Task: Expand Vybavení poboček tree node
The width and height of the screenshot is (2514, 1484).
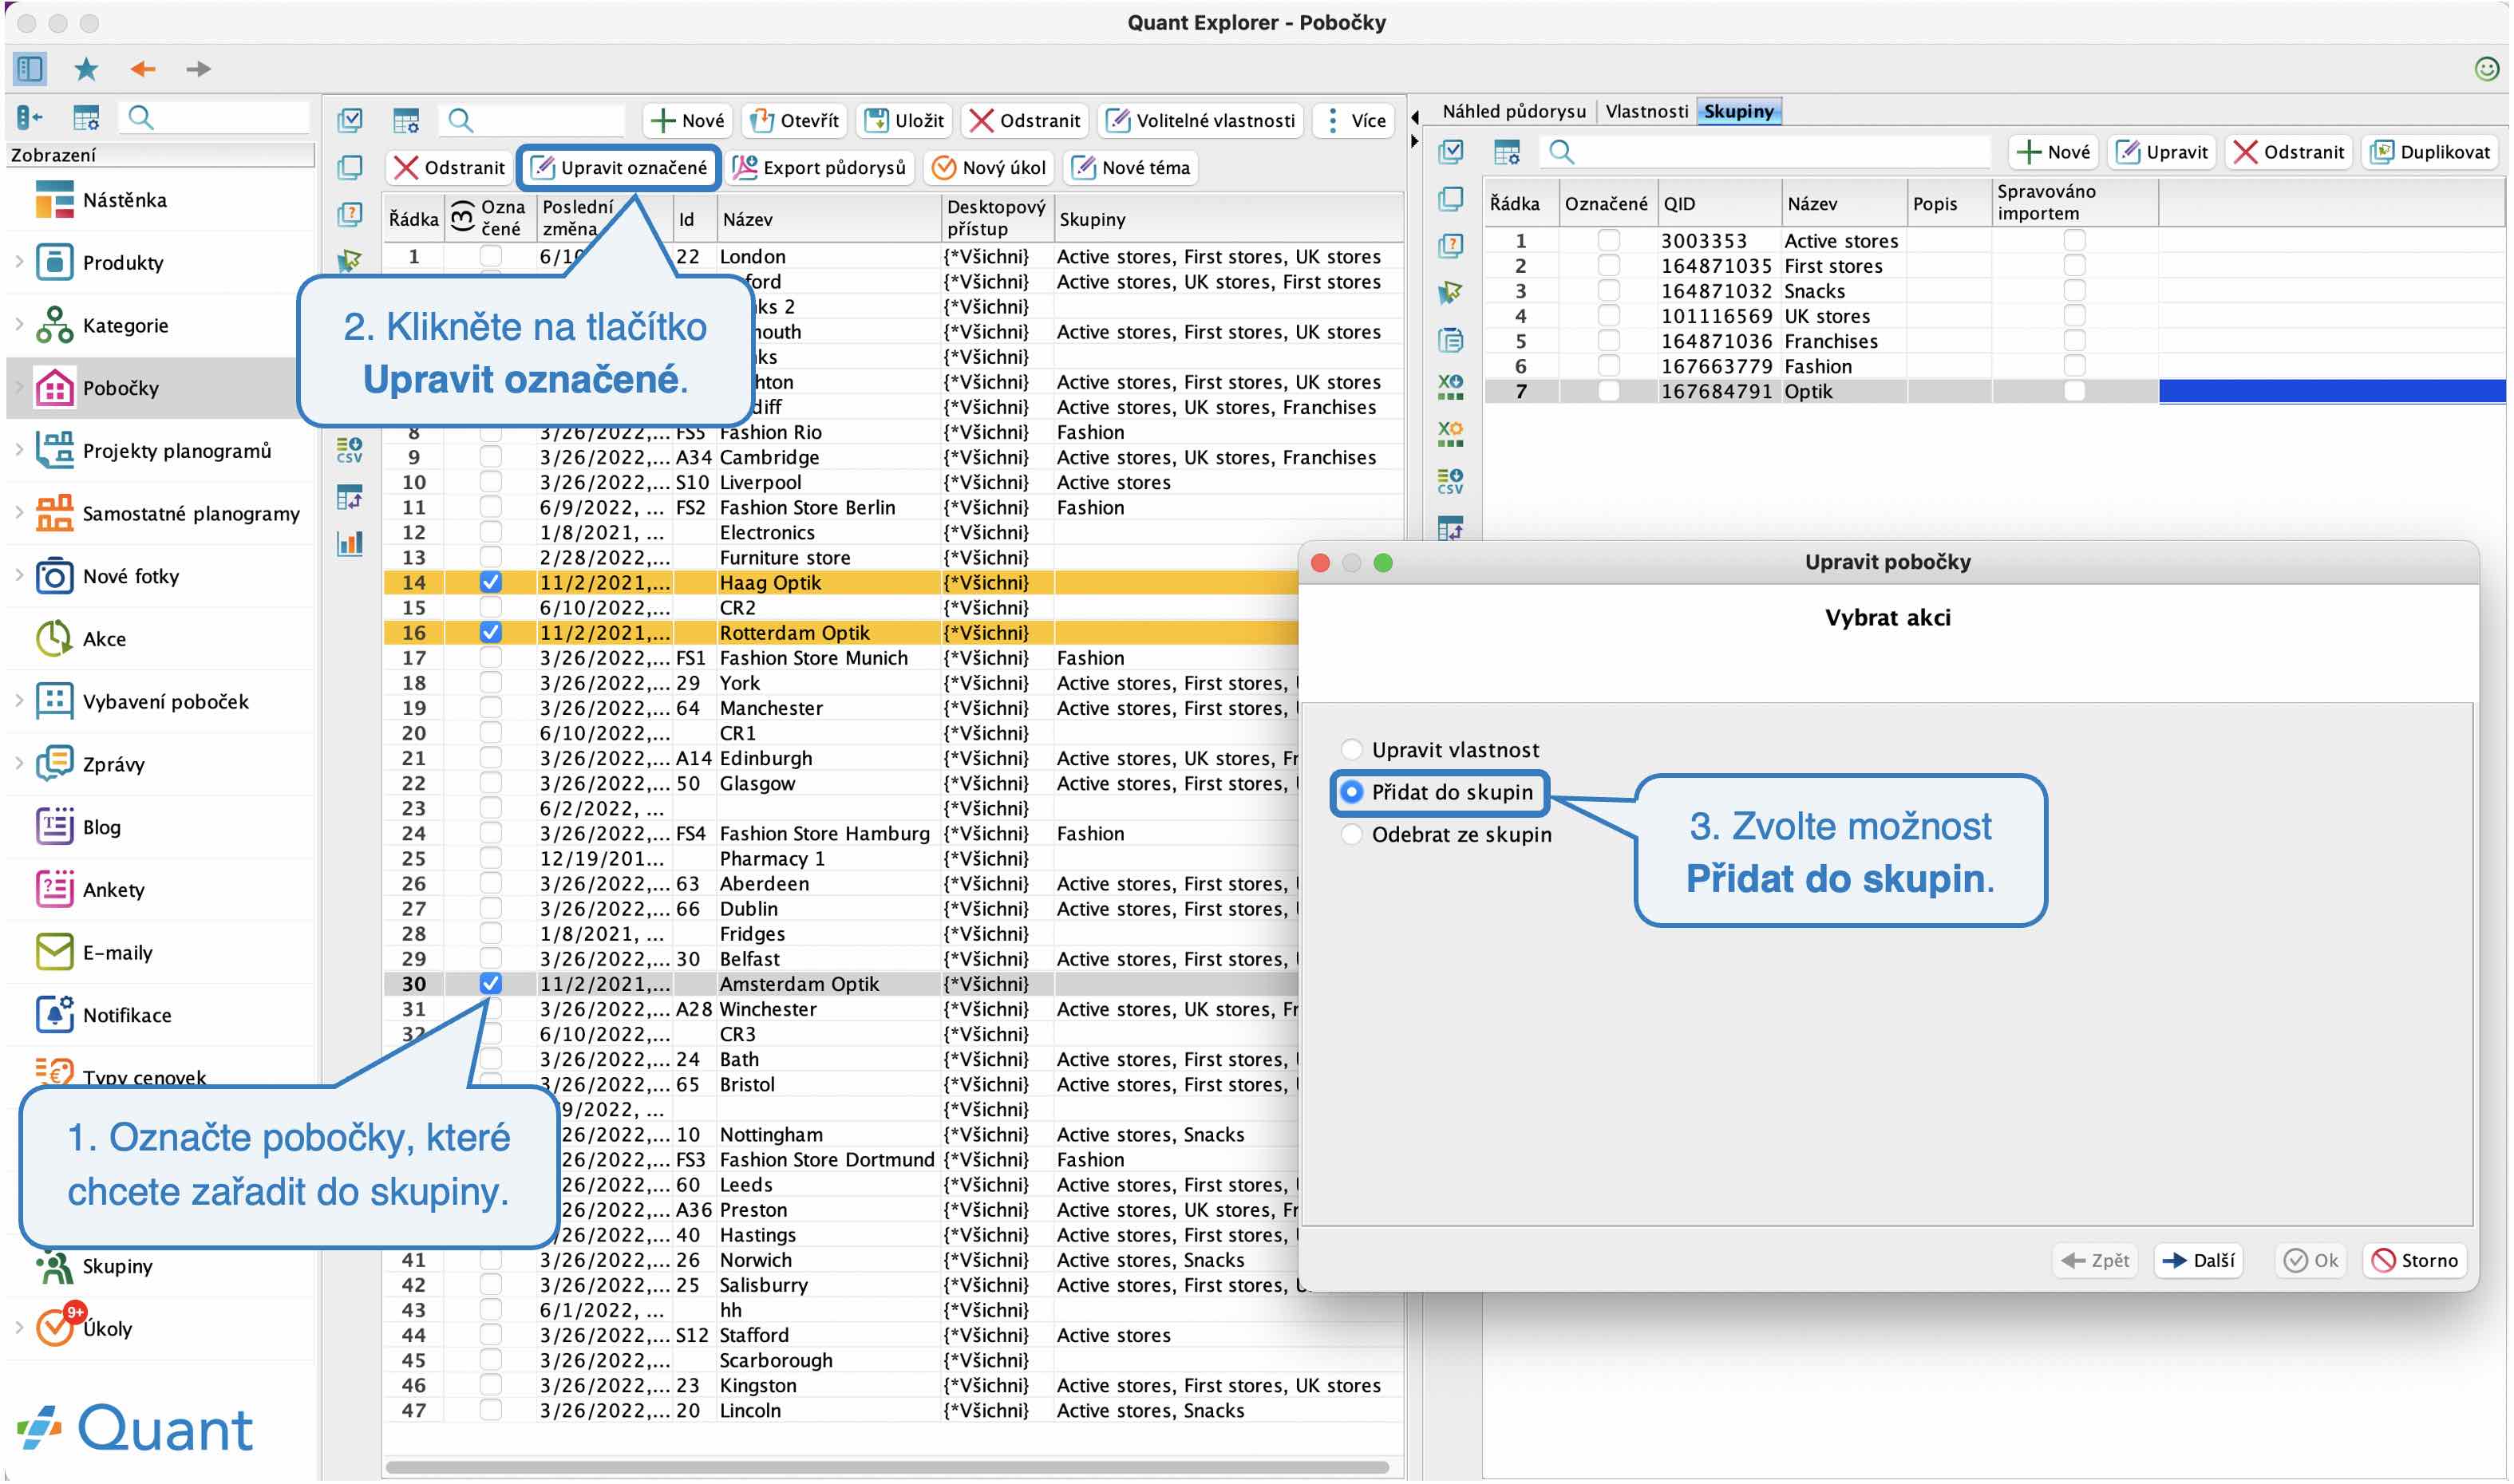Action: tap(19, 702)
